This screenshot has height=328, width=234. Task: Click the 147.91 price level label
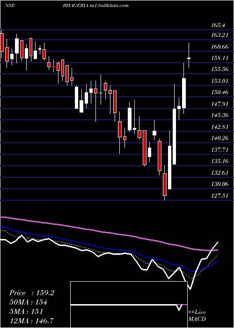[x=220, y=104]
